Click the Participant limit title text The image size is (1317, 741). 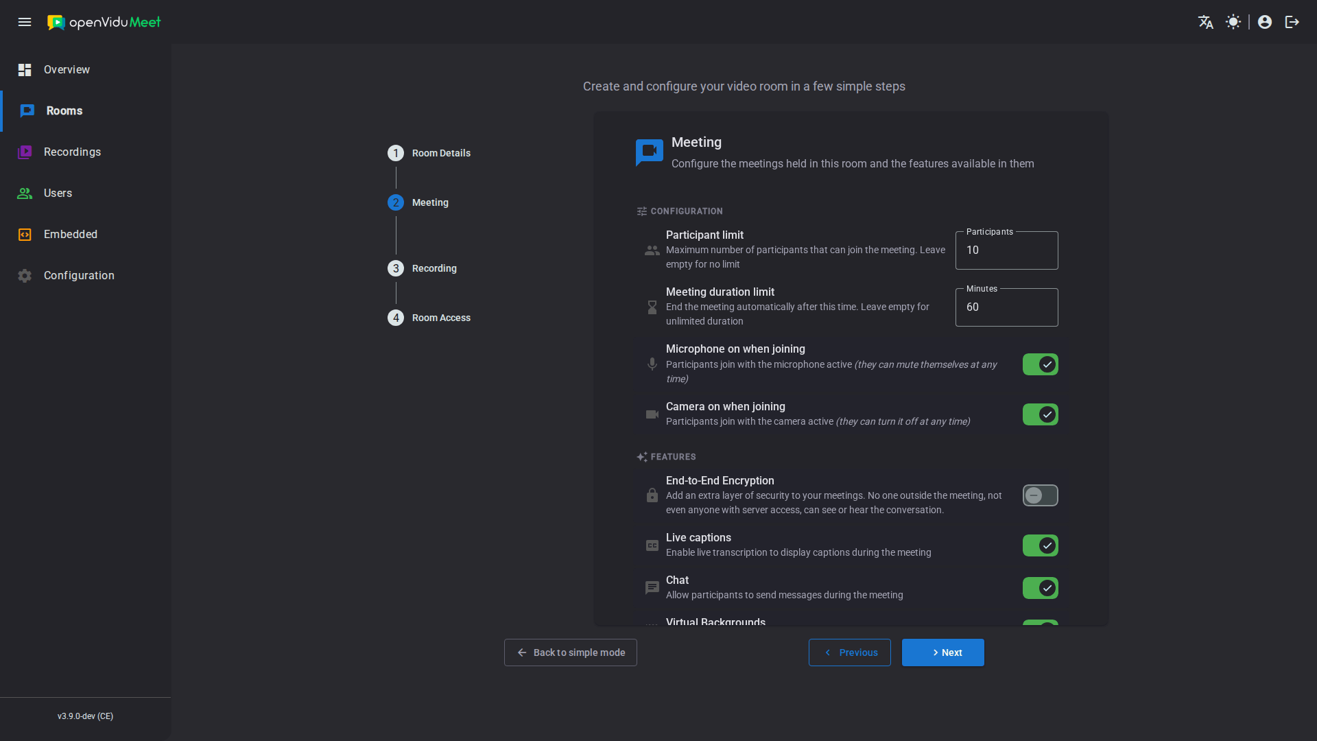tap(704, 235)
